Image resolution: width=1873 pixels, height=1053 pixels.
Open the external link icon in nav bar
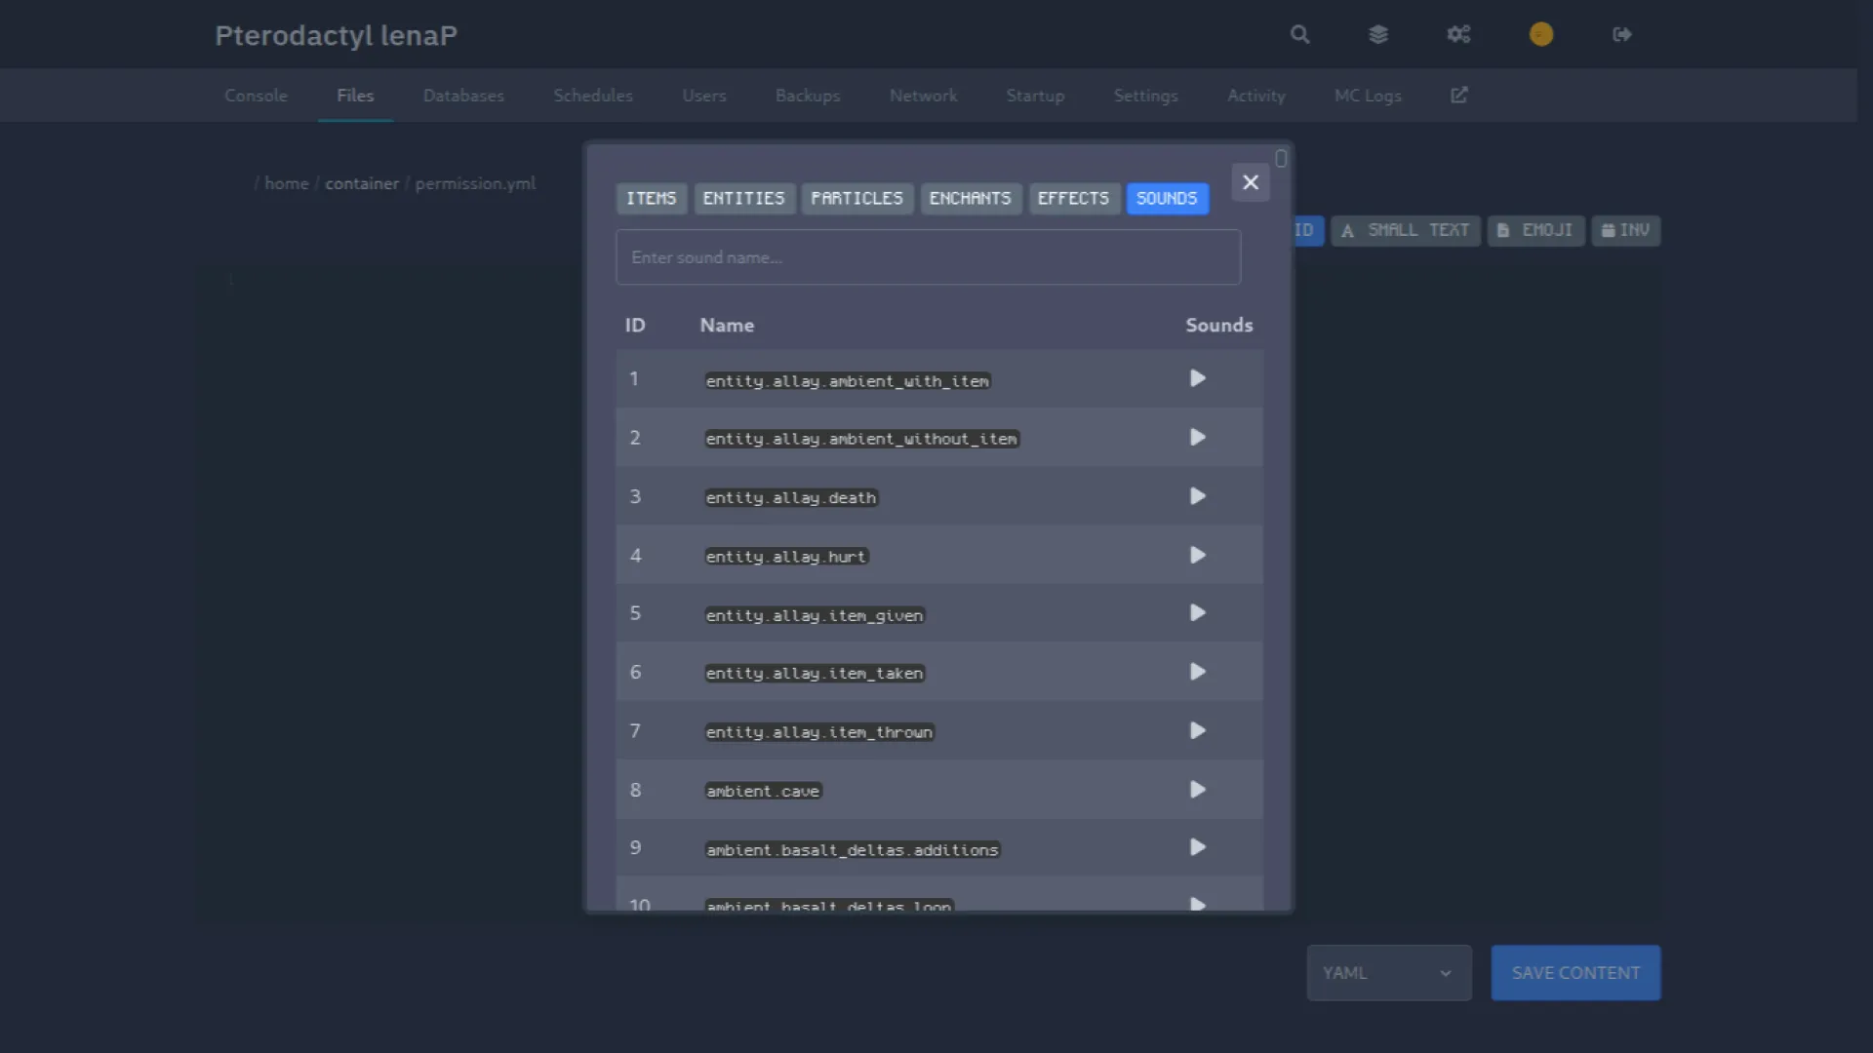1459,96
